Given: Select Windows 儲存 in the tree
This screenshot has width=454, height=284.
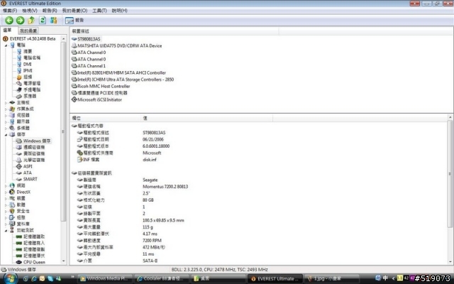Looking at the screenshot, I should click(x=37, y=141).
